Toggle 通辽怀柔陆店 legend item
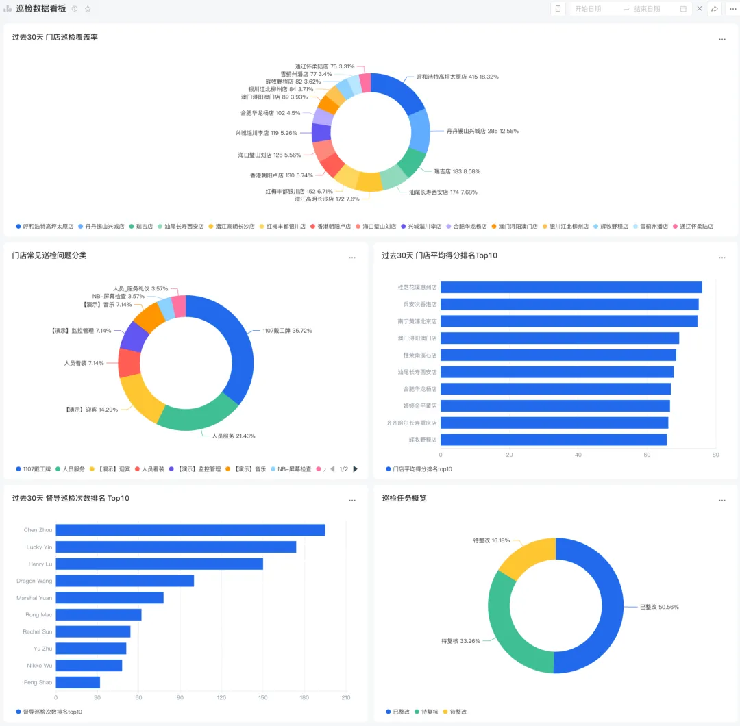 [693, 227]
